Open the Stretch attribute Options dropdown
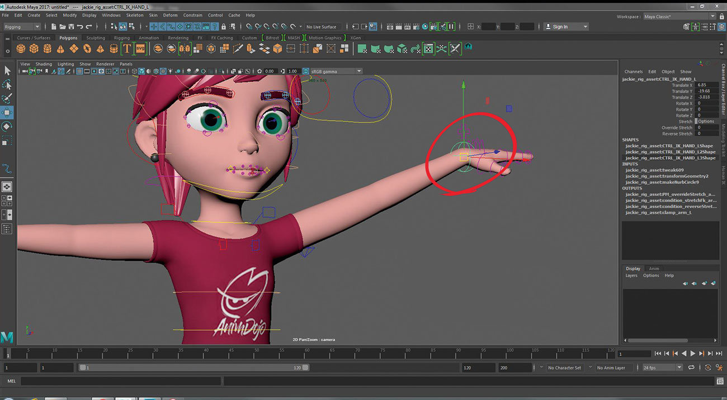Image resolution: width=727 pixels, height=400 pixels. 706,121
